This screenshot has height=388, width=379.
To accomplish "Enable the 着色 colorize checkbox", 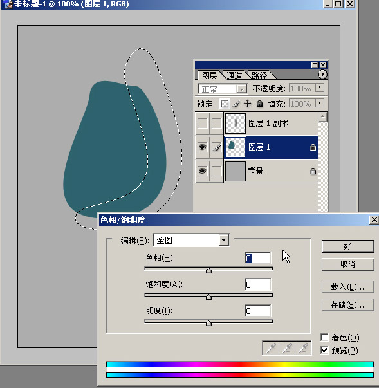I will coord(324,337).
